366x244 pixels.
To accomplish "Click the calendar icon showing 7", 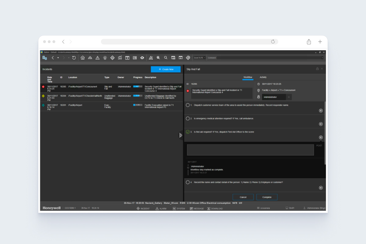I will click(x=127, y=58).
